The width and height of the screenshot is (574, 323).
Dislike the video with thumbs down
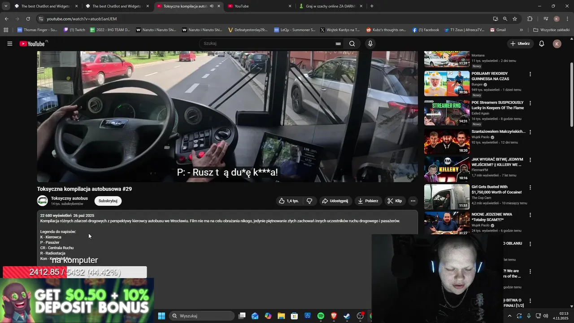click(309, 201)
